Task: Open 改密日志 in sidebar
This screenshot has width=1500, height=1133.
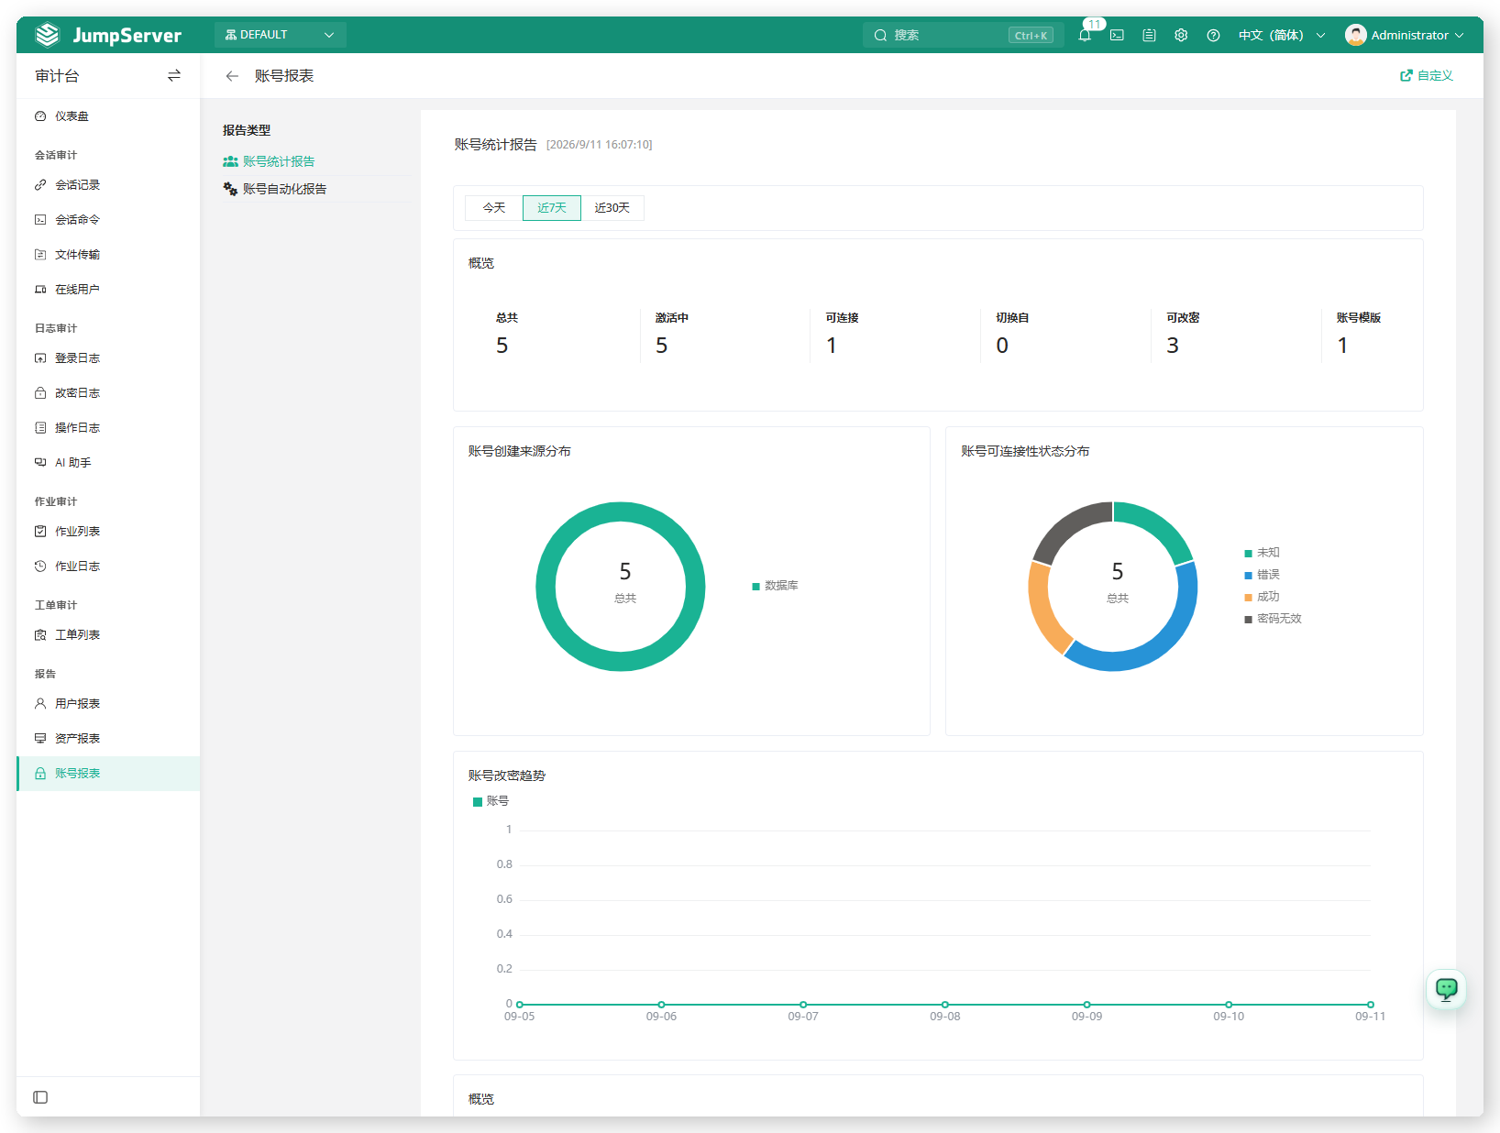Action: 108,393
